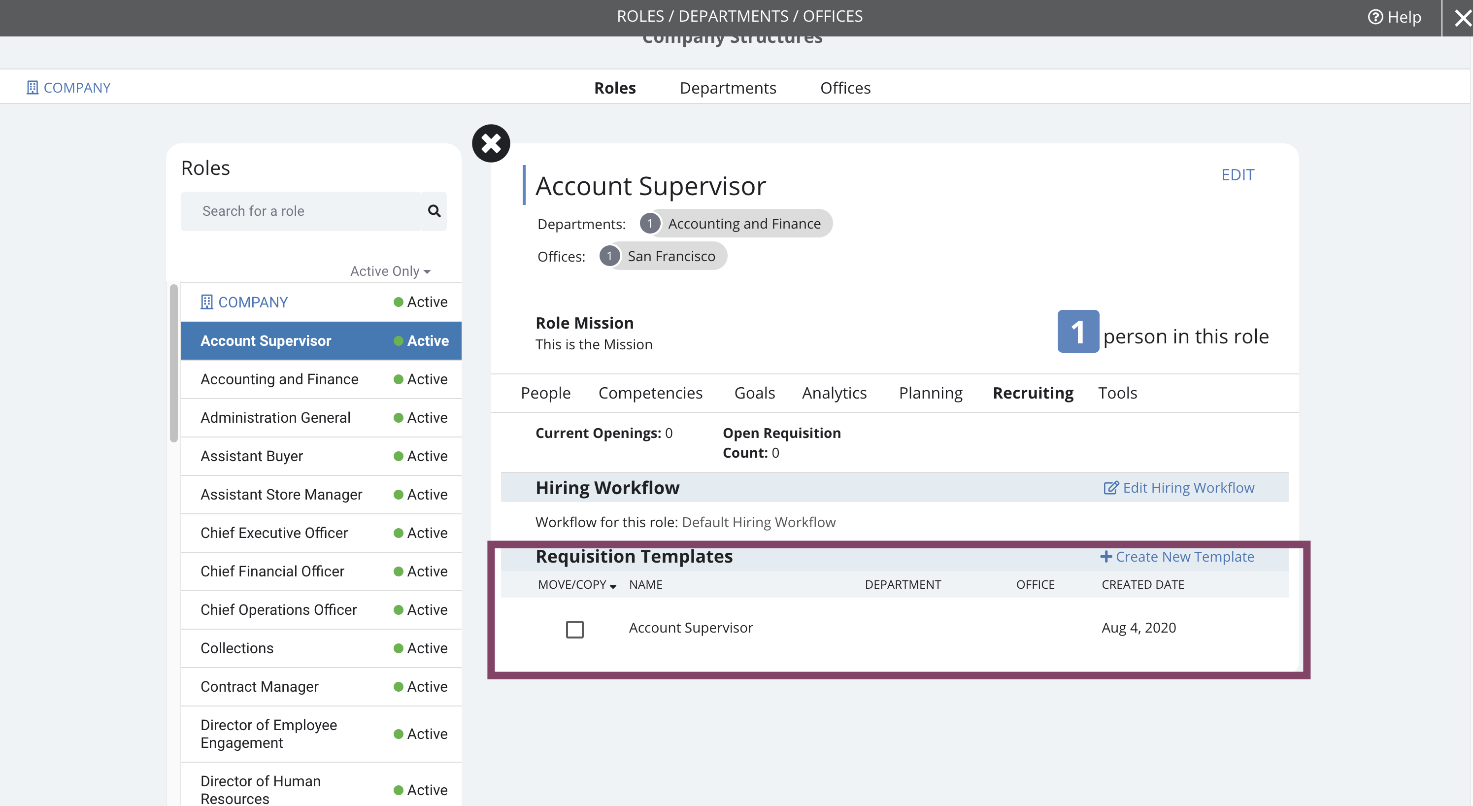The image size is (1473, 806).
Task: Select Assistant Store Manager role row
Action: (321, 494)
